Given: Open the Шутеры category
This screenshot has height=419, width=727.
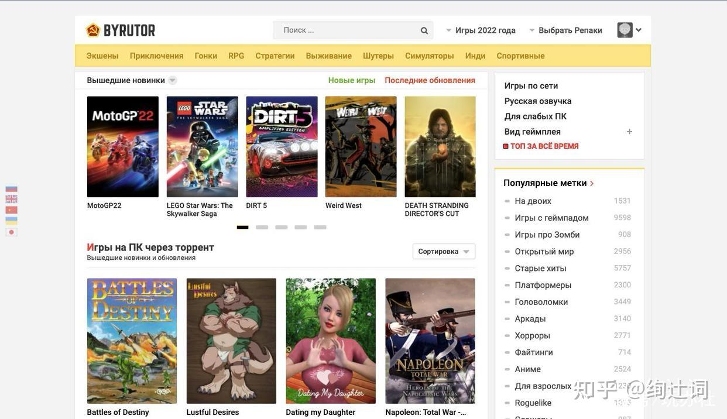Looking at the screenshot, I should pos(378,56).
